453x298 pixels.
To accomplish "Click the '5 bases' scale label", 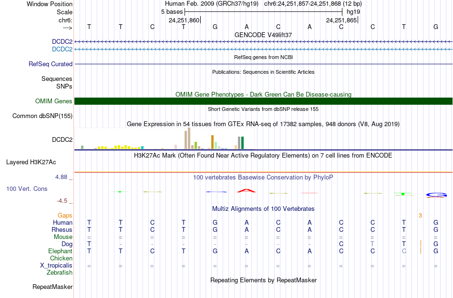I will [172, 12].
